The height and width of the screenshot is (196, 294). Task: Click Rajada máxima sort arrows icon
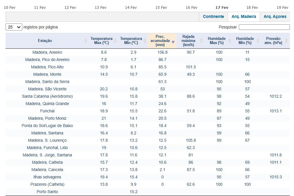click(201, 41)
